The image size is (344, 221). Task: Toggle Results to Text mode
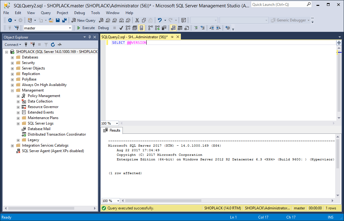click(173, 28)
